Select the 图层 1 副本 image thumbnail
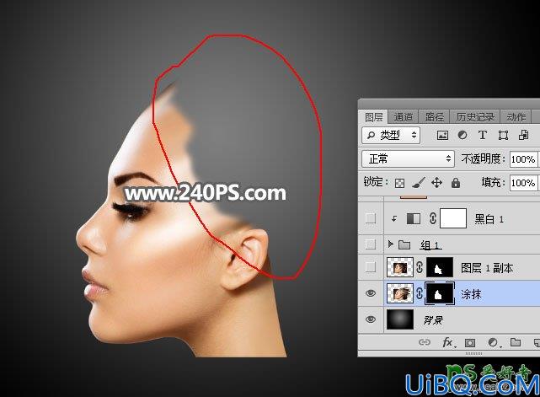 (x=400, y=267)
